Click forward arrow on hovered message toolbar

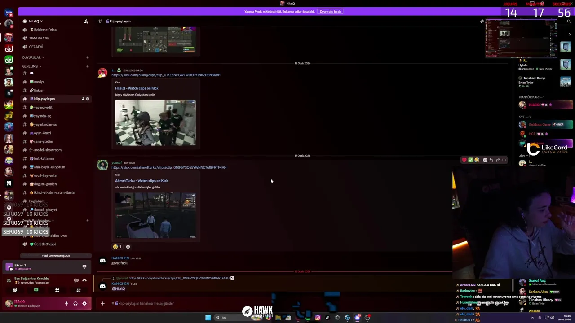497,160
